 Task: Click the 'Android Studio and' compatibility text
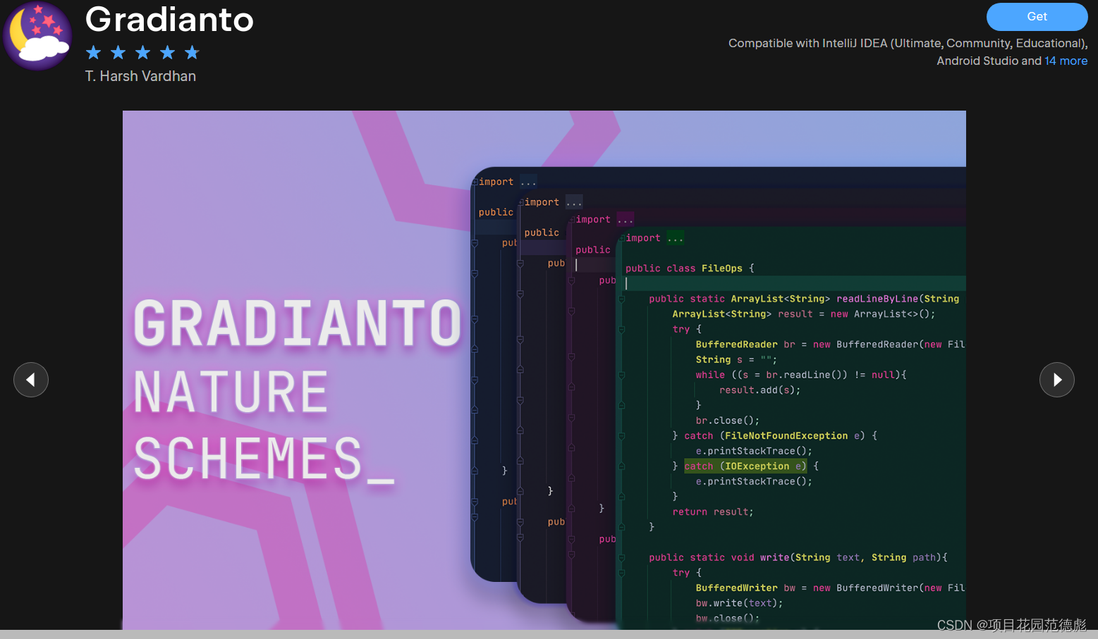(x=989, y=61)
